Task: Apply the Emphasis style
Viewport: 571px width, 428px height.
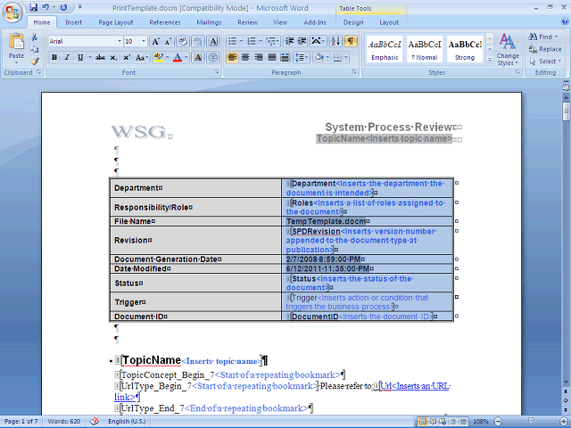Action: tap(385, 49)
